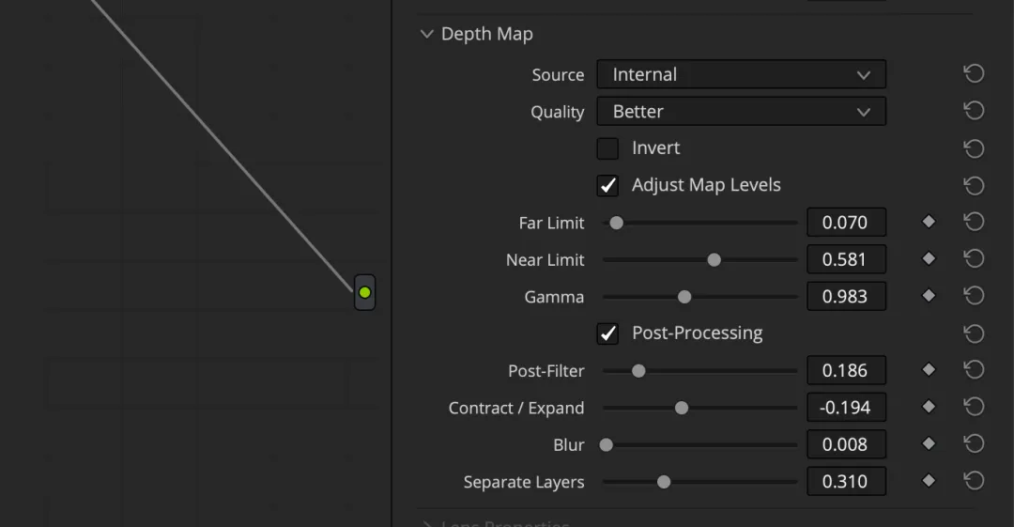The image size is (1014, 527).
Task: Toggle the Gamma keyframe diamond
Action: (x=929, y=296)
